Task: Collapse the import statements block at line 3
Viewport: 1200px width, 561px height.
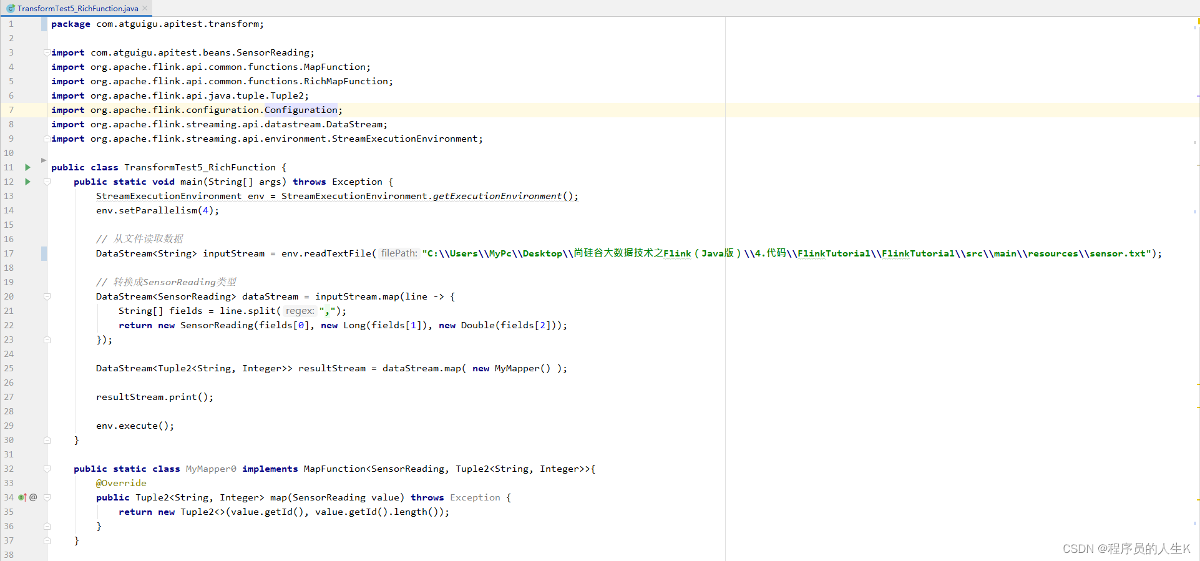Action: [x=47, y=52]
